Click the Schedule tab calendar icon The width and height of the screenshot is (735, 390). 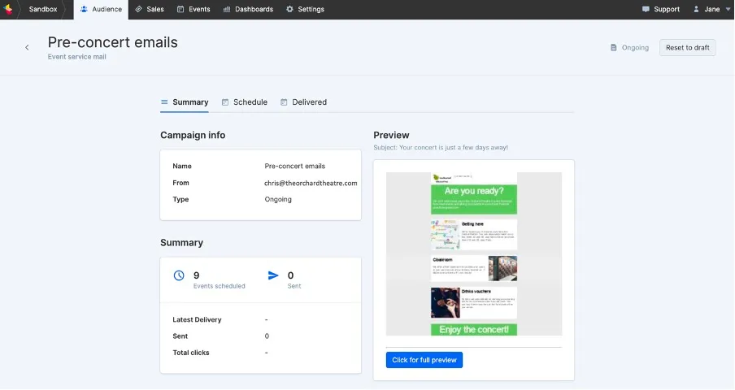(x=225, y=102)
